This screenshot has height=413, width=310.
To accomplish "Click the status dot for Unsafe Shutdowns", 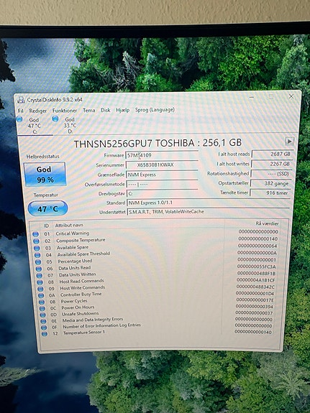I will (x=42, y=315).
